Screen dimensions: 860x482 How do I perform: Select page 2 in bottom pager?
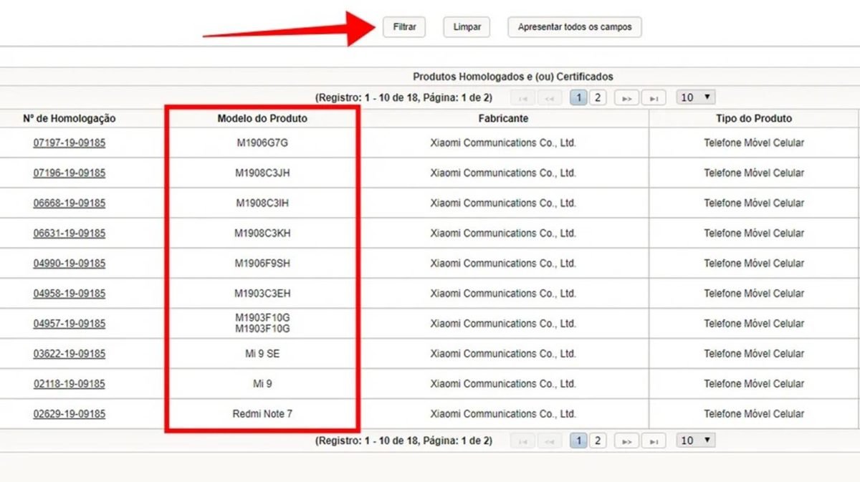[x=598, y=440]
